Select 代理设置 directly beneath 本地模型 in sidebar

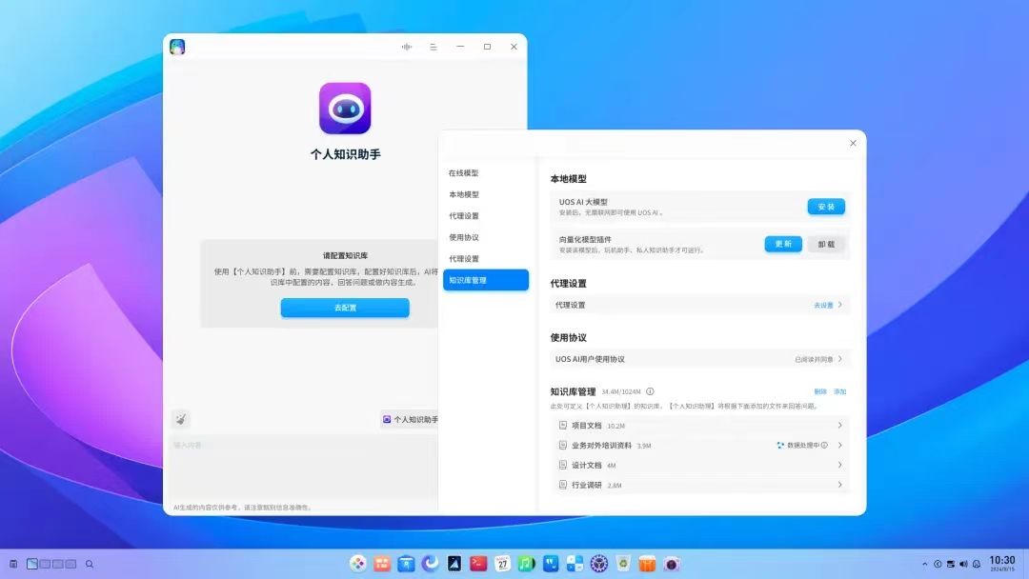pyautogui.click(x=463, y=216)
